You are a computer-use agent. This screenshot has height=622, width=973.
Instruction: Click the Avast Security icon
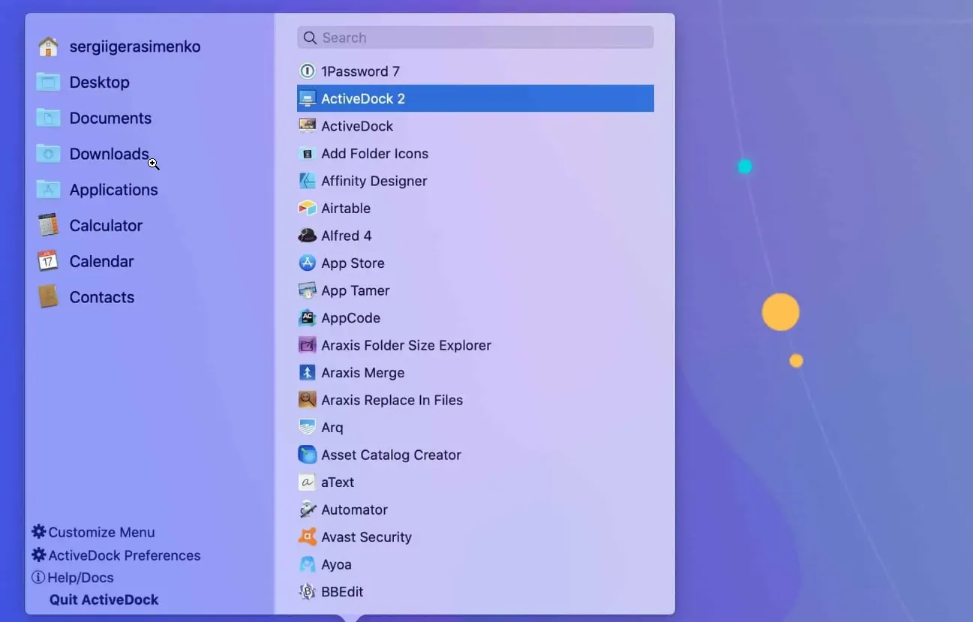point(307,537)
